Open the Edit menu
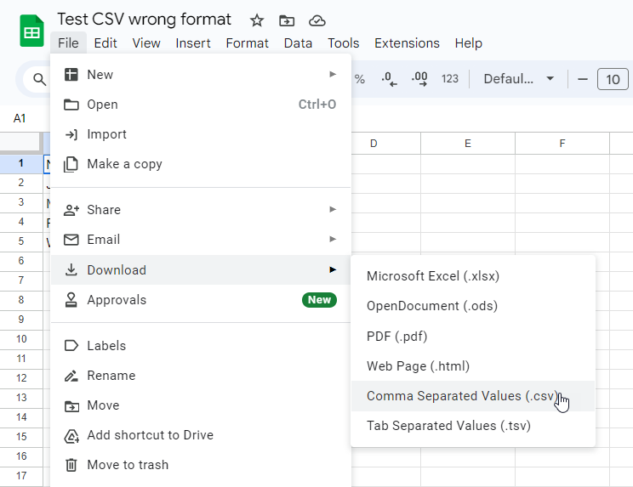633x487 pixels. tap(105, 43)
